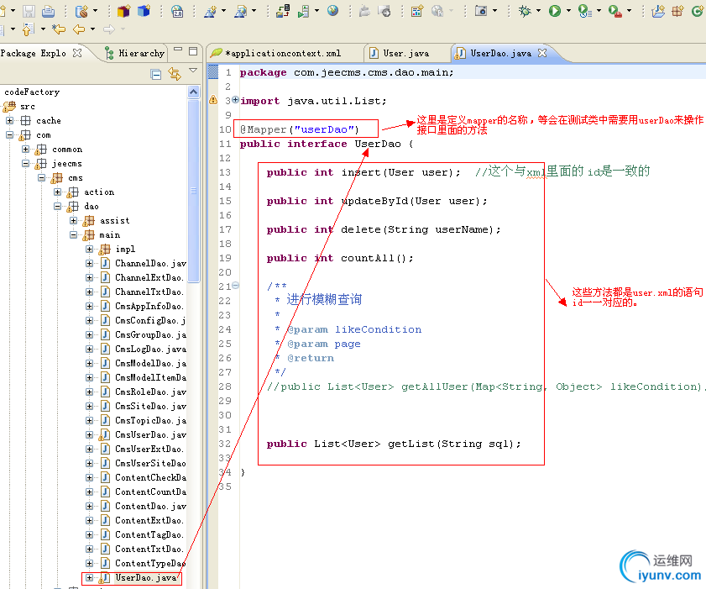
Task: Click the Print icon in toolbar
Action: tap(49, 11)
